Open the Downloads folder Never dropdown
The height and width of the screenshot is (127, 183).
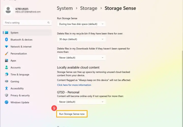pyautogui.click(x=82, y=58)
